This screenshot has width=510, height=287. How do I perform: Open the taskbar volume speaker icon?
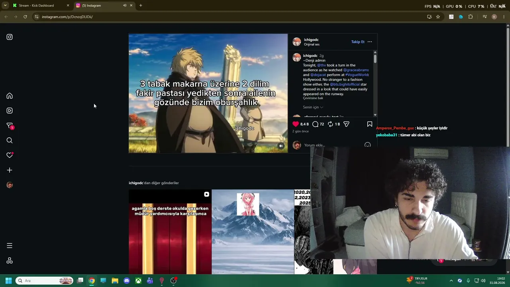(483, 281)
